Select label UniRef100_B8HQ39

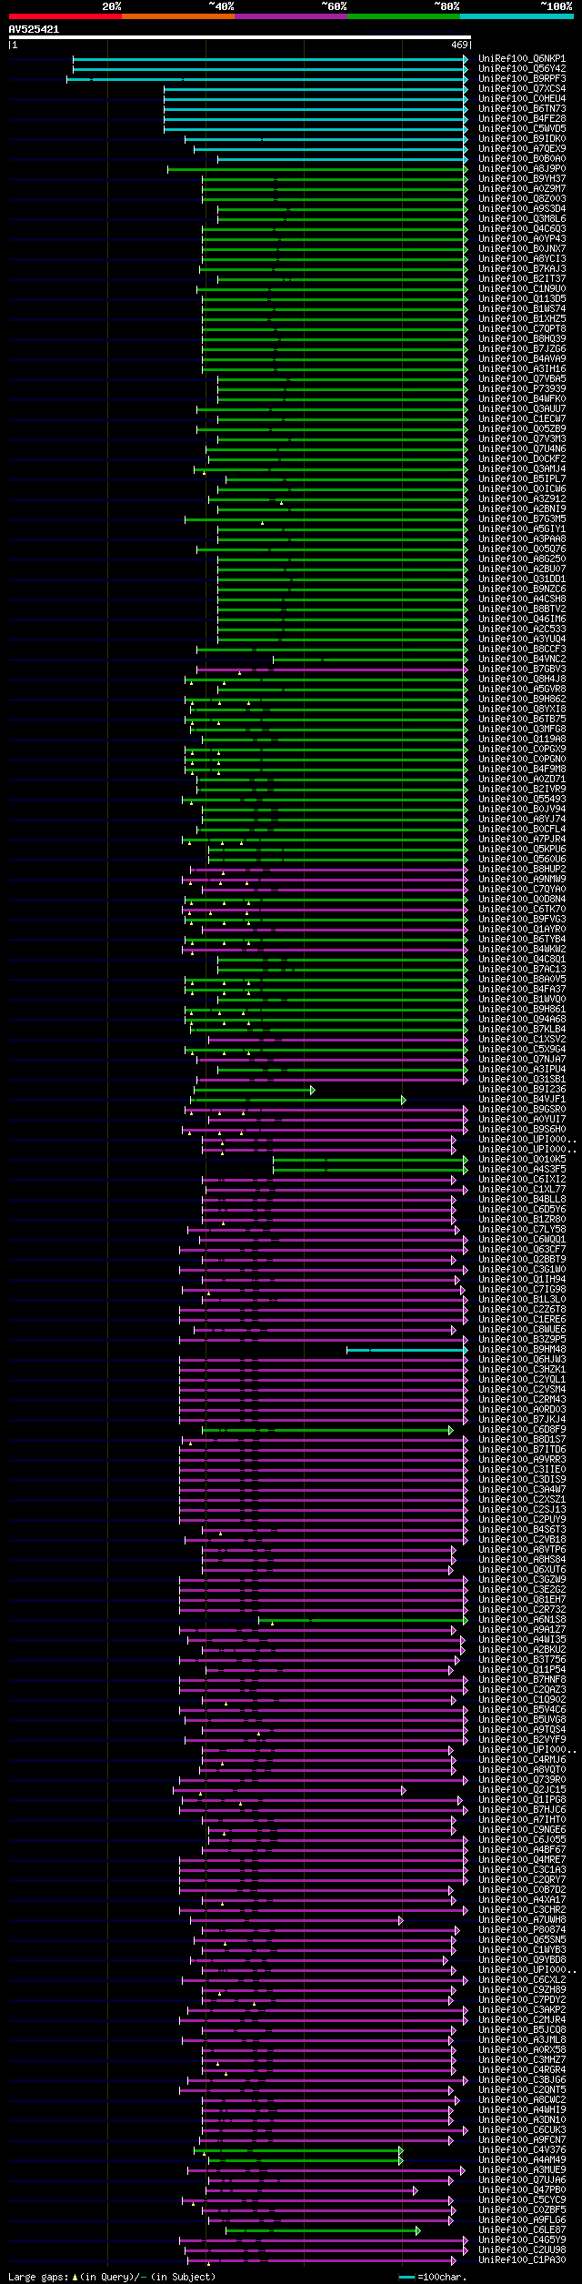[x=522, y=339]
